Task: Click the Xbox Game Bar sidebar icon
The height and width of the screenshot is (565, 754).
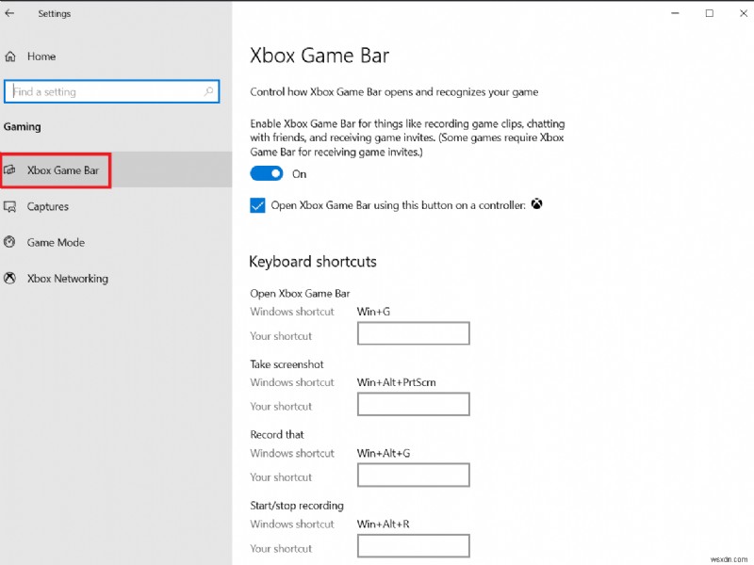Action: 10,170
